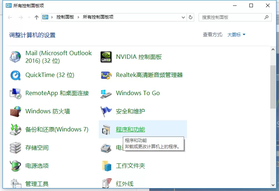Click the 所有控制面板项 breadcrumb
The width and height of the screenshot is (279, 191).
[x=98, y=17]
